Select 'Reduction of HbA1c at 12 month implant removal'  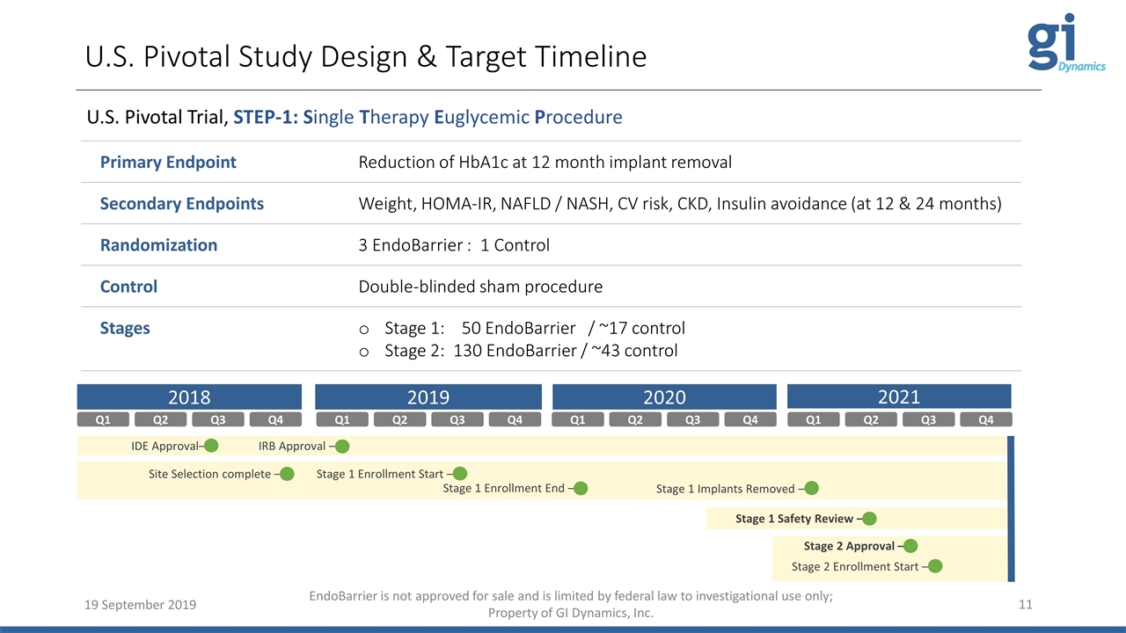[545, 162]
